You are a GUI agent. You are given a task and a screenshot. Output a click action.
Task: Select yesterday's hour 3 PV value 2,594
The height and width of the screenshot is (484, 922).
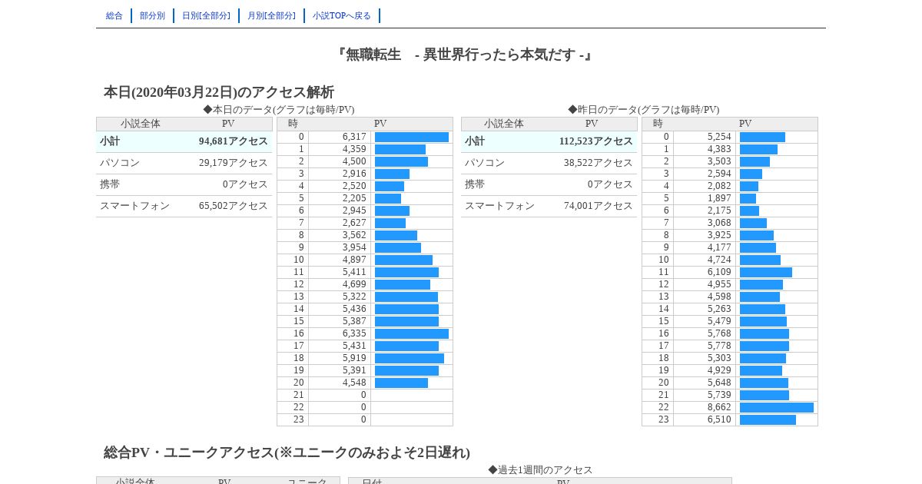point(719,174)
